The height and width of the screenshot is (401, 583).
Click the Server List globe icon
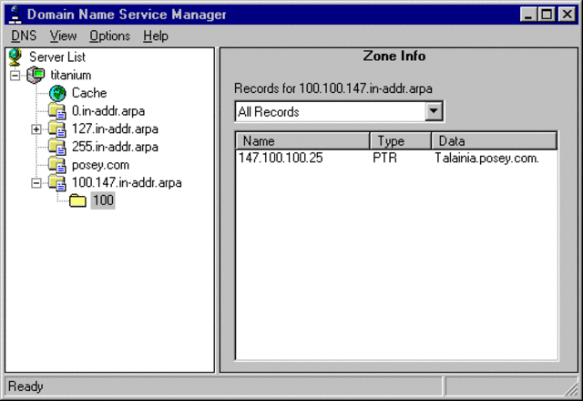(x=15, y=57)
